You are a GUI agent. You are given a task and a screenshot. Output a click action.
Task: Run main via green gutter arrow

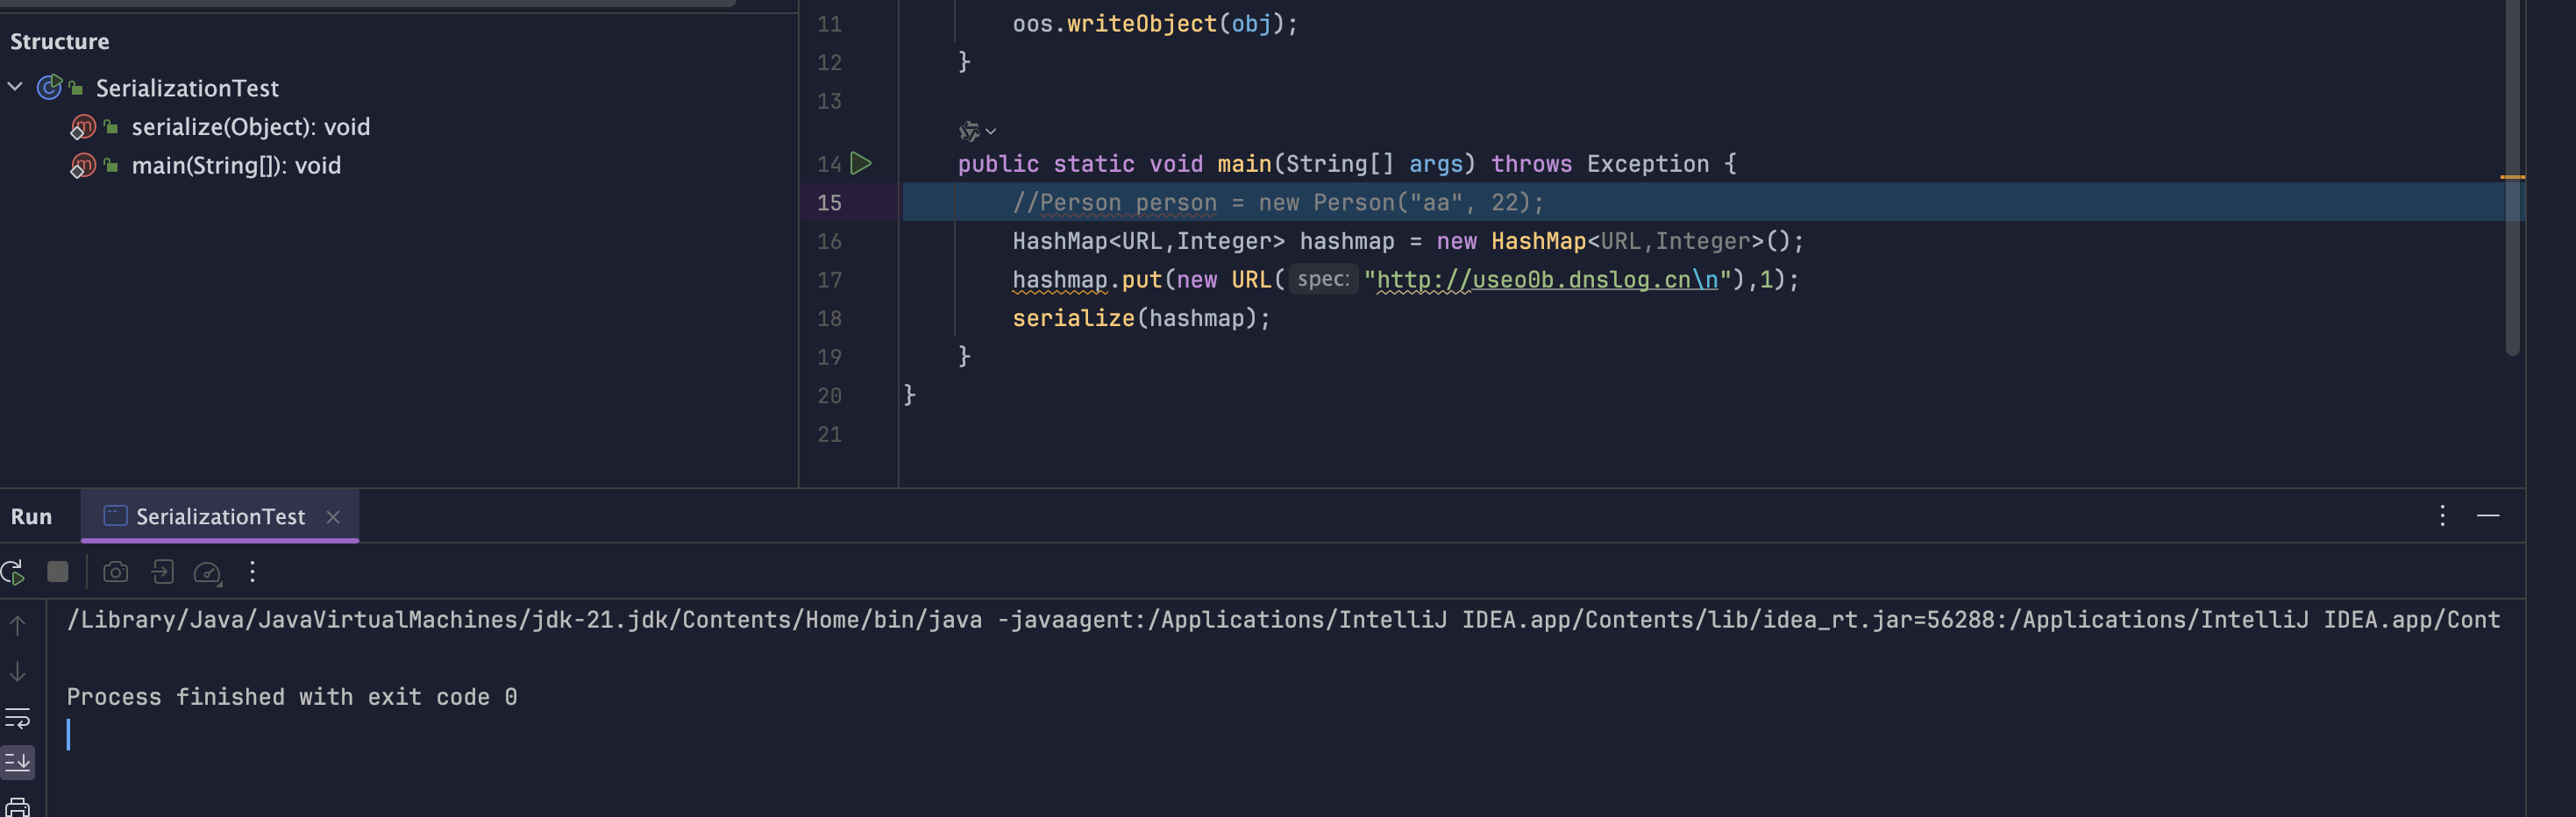[861, 163]
